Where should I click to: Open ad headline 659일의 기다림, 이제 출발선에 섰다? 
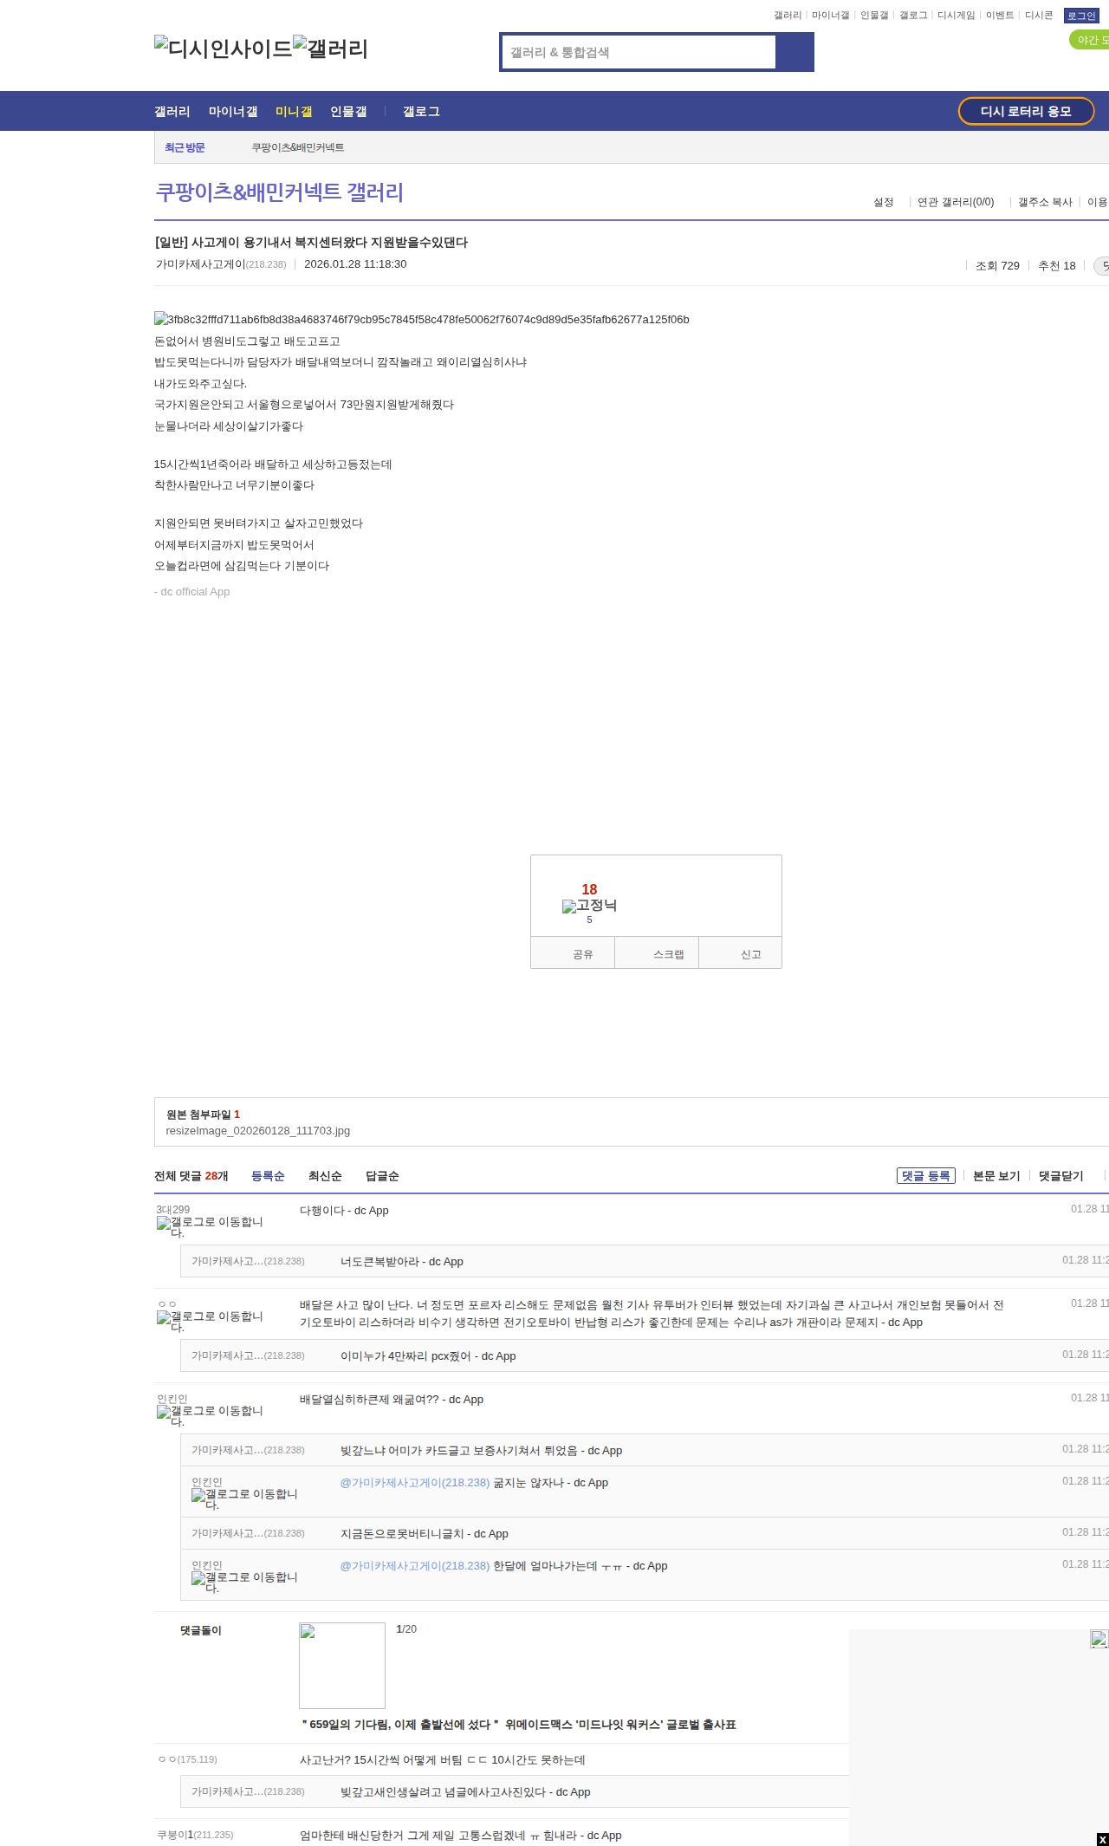tap(518, 1725)
